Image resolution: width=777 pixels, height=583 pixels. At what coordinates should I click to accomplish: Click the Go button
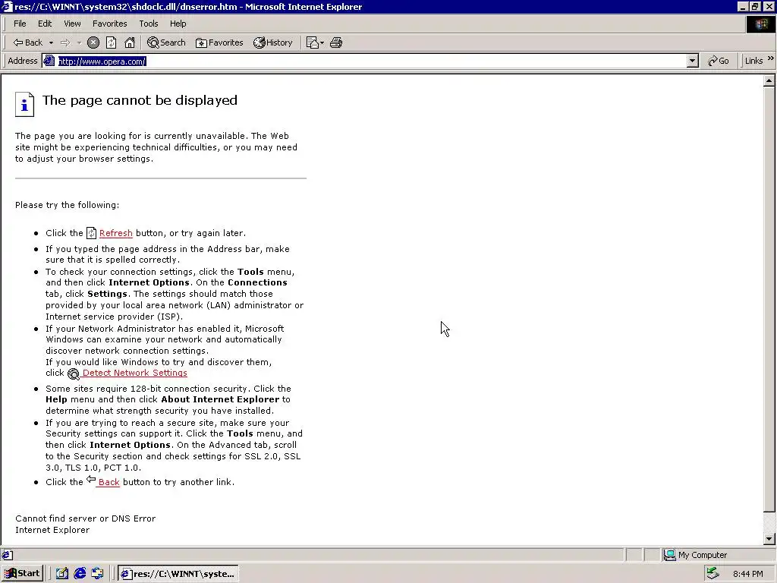click(x=718, y=61)
